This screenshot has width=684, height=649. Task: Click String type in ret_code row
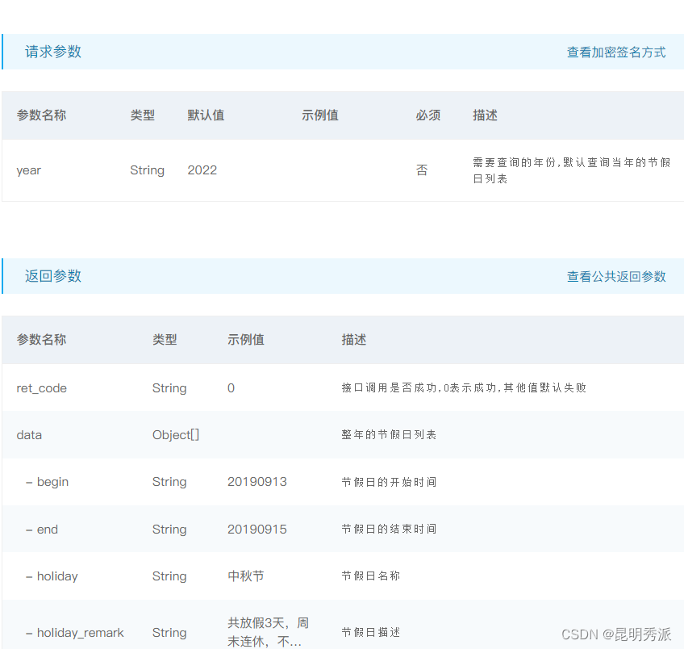point(169,388)
